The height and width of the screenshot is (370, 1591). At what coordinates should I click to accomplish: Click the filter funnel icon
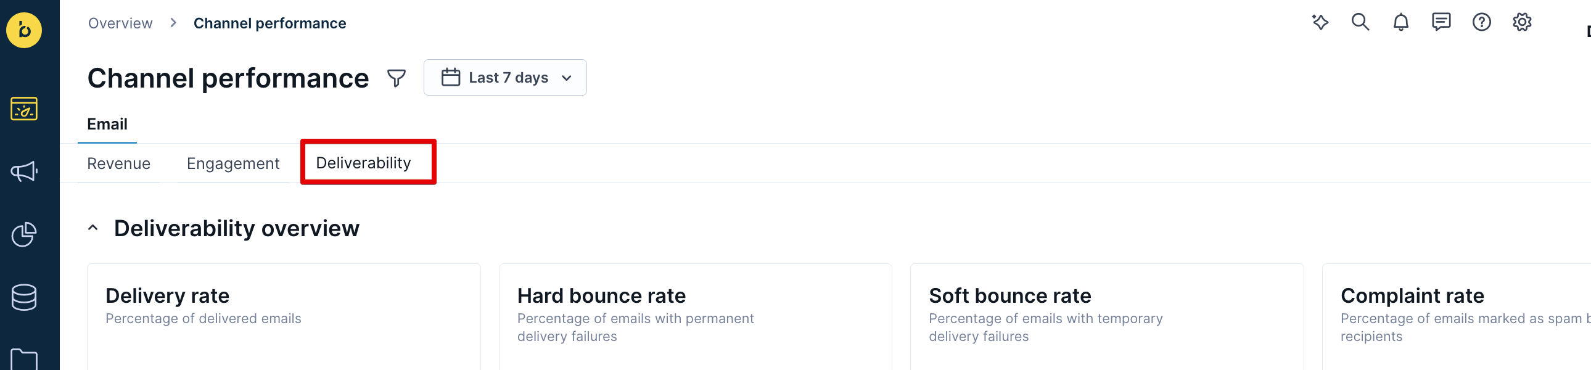click(396, 78)
